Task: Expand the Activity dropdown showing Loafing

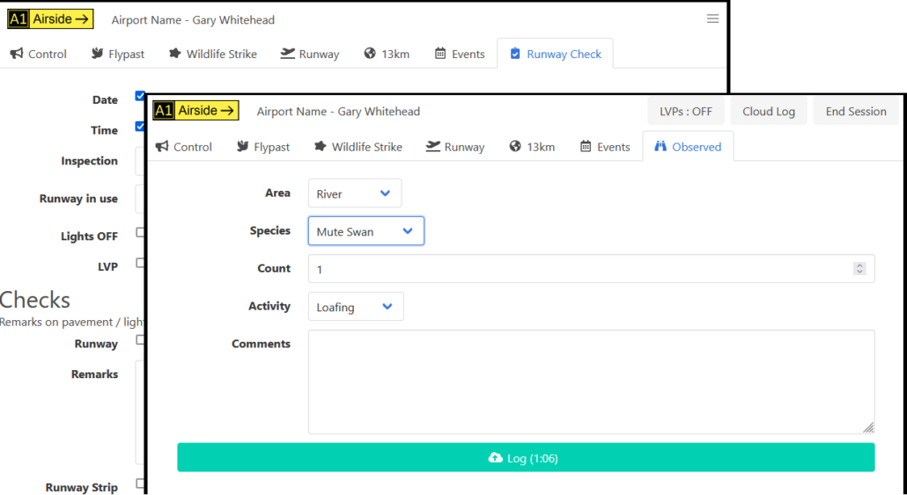Action: [x=356, y=307]
